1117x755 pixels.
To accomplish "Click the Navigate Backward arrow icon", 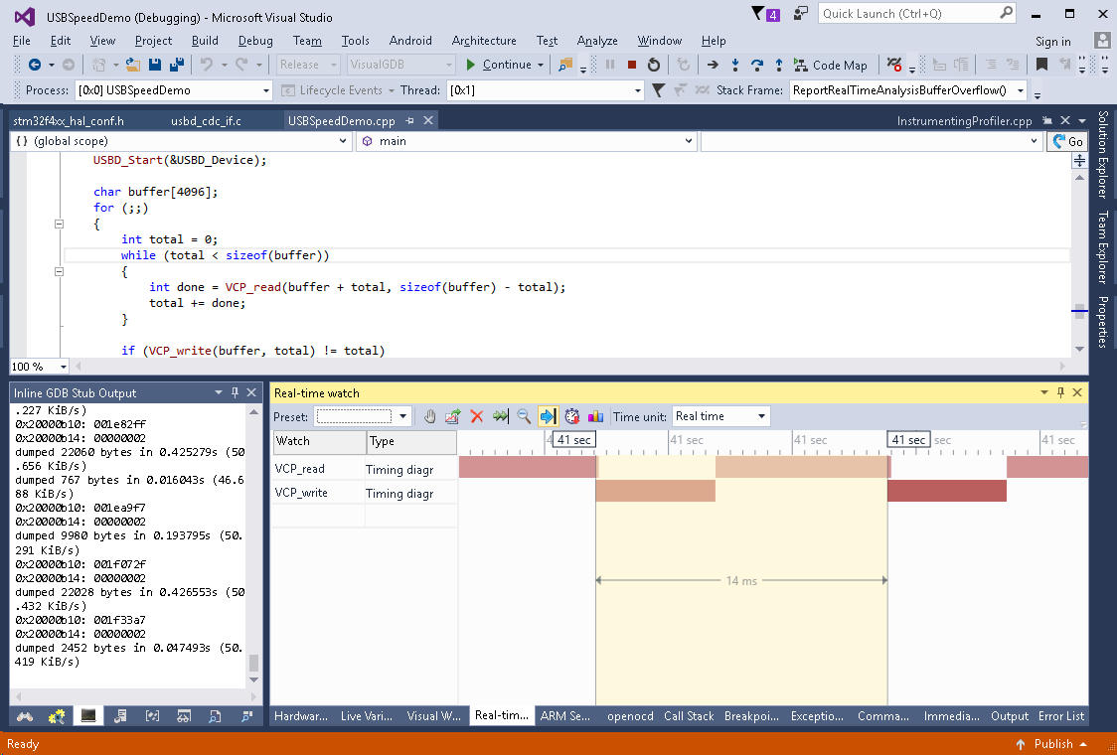I will click(x=34, y=65).
